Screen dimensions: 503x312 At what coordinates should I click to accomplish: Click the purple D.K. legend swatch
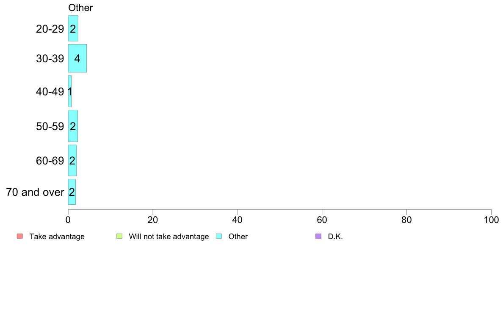[x=318, y=236]
